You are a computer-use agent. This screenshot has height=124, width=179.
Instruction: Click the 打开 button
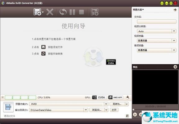(x=114, y=110)
